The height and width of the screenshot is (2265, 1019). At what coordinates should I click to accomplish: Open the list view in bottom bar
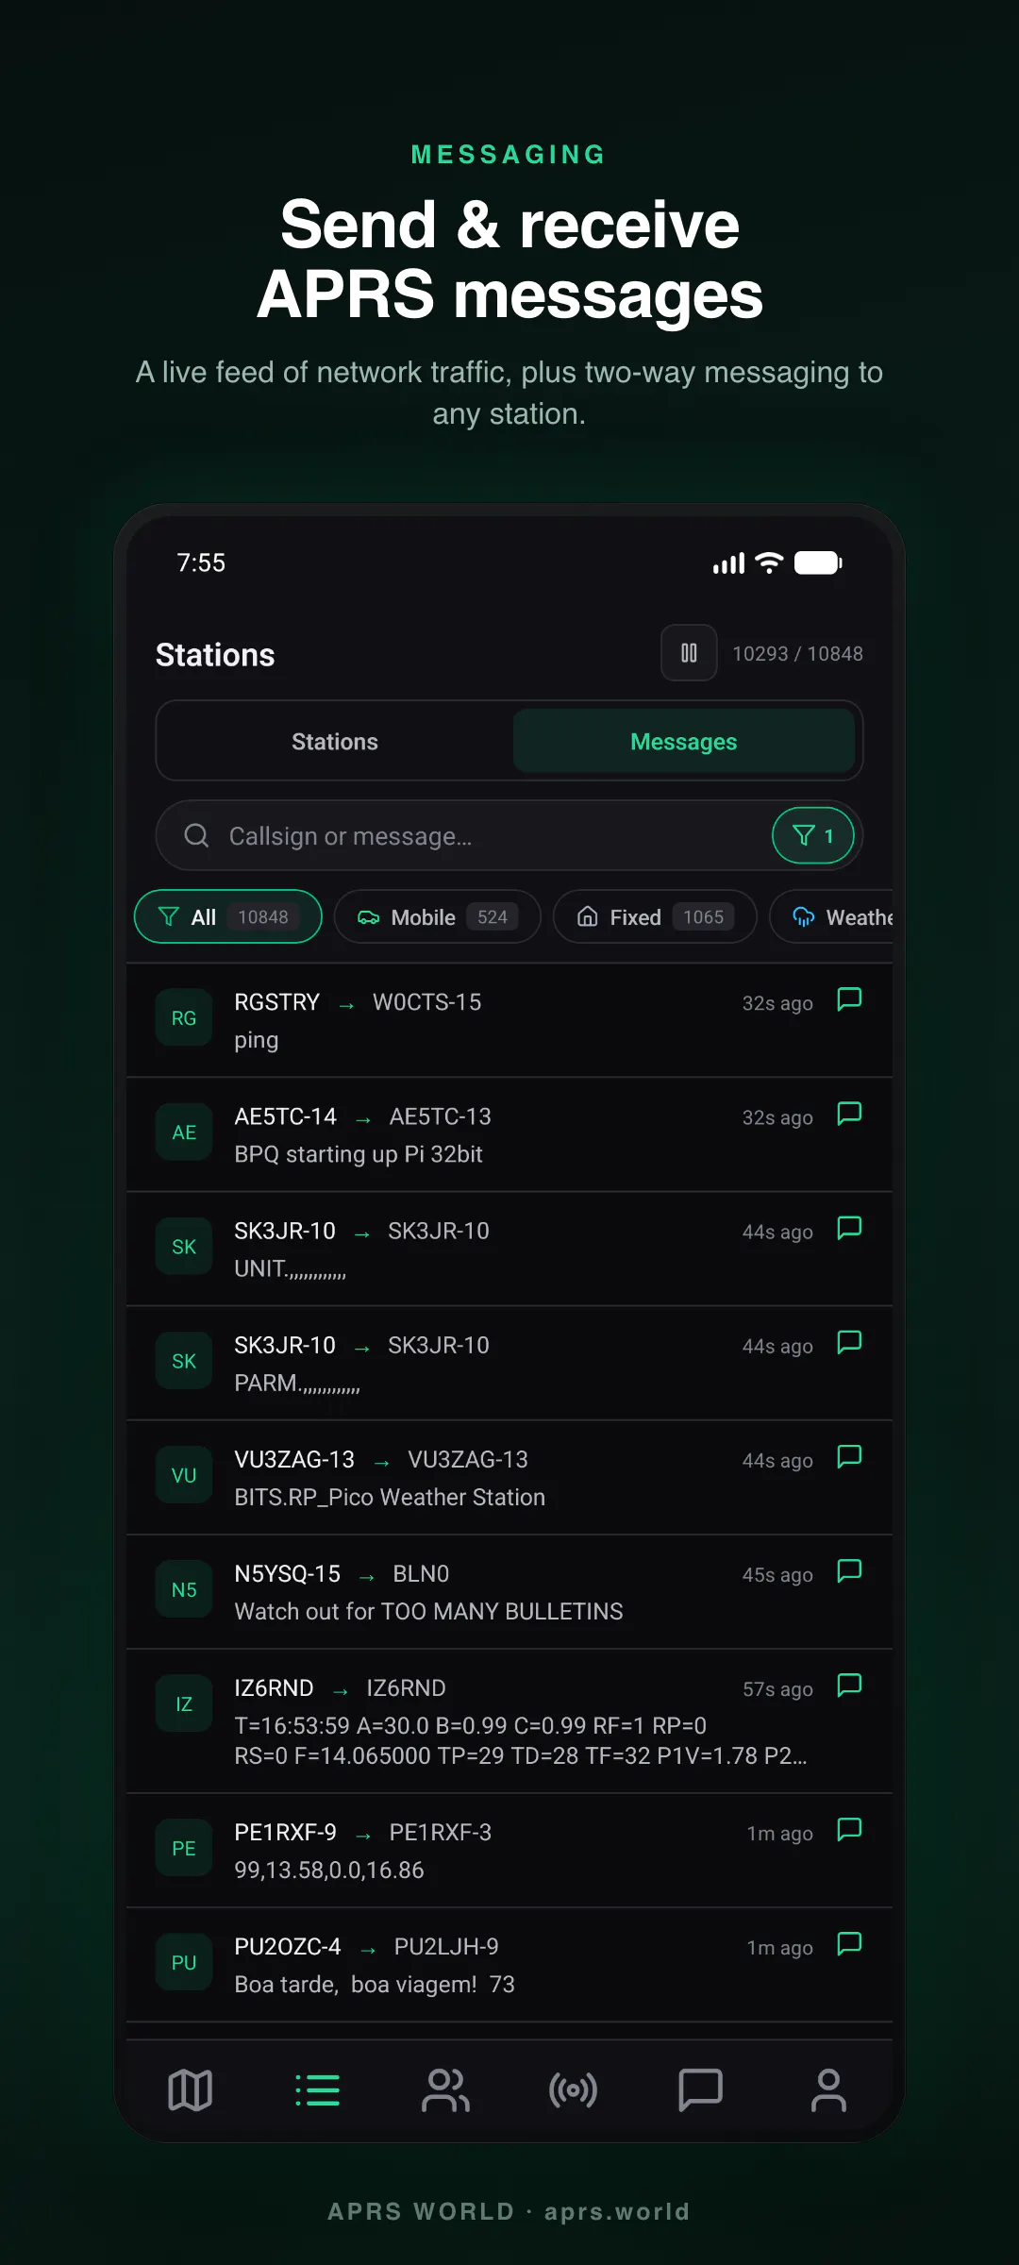(317, 2090)
